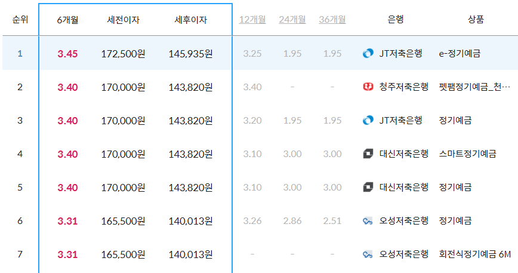The height and width of the screenshot is (273, 518).
Task: Click 3.31 six-month rate in rank 7 row
Action: click(x=67, y=254)
